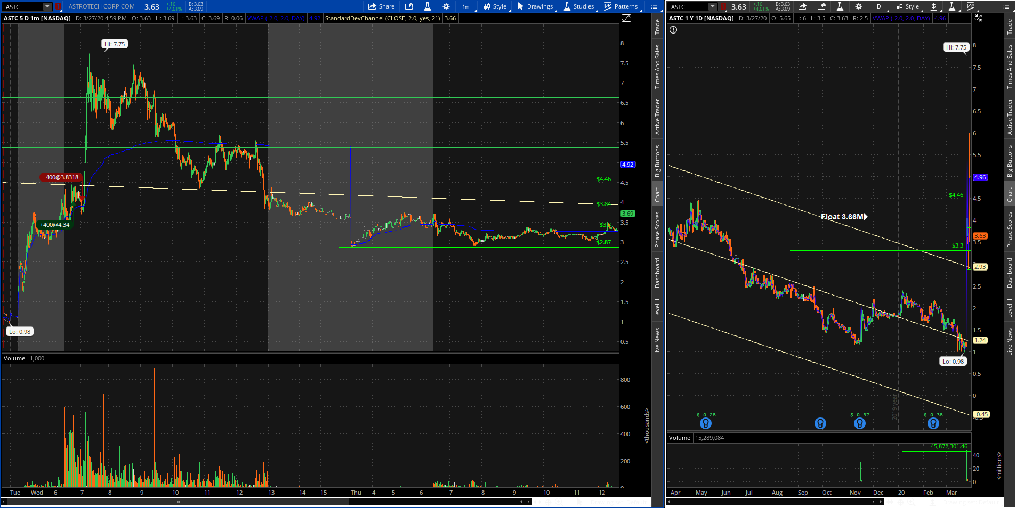This screenshot has width=1016, height=508.
Task: Open the right sidebar Dashboard tab
Action: pos(1010,273)
